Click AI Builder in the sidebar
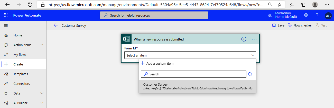Viewport: 334px width, 108px height. point(20,103)
